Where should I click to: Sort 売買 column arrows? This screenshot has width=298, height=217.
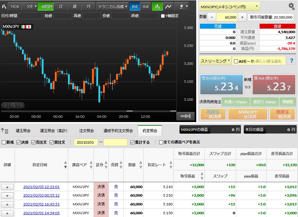tap(121, 165)
